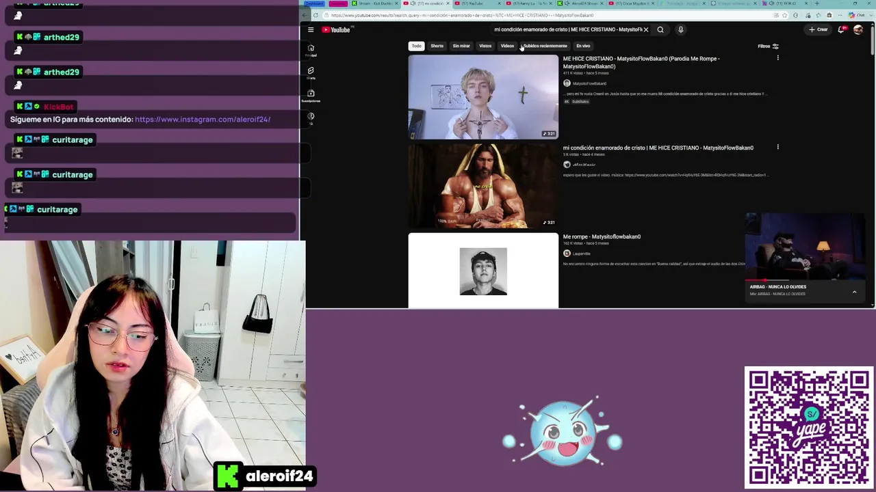876x492 pixels.
Task: Select the Sin mirar filter chip
Action: pos(461,46)
